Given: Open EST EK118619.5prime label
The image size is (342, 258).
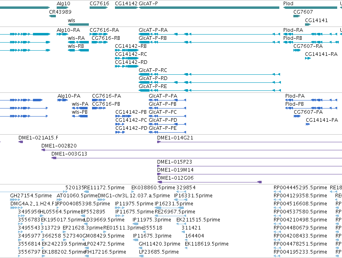Looking at the screenshot, I should coord(207,244).
